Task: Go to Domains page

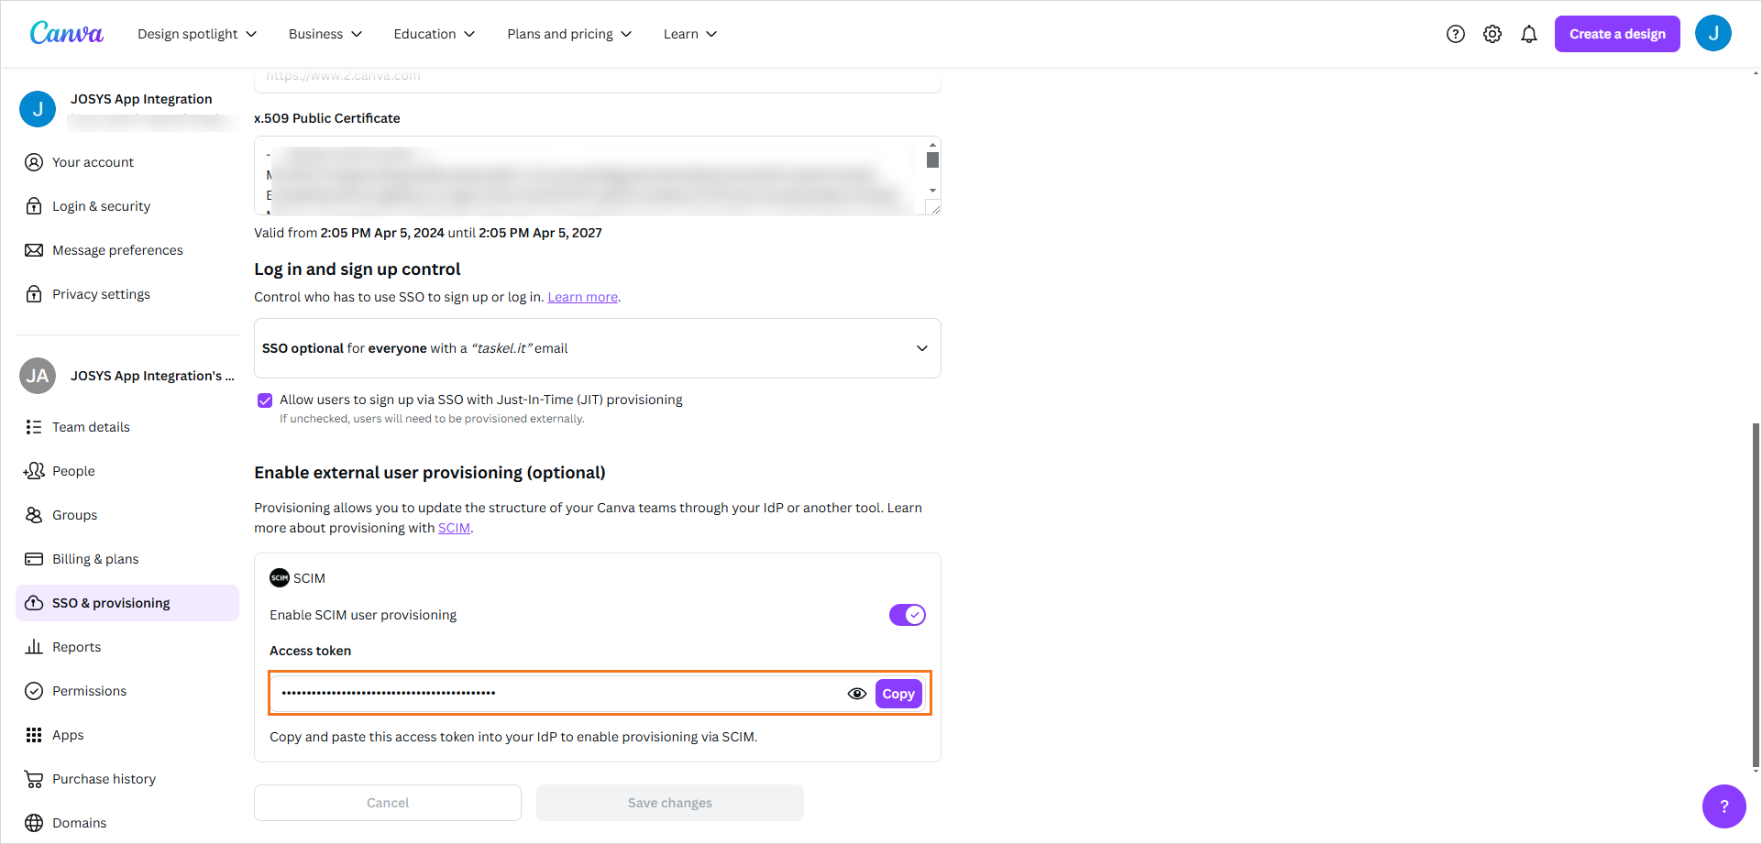Action: coord(127,823)
